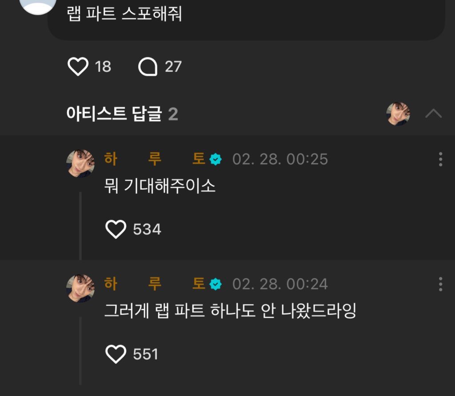Select the reply text '뭐 기대해주이소'
Image resolution: width=455 pixels, height=396 pixels.
pos(160,186)
